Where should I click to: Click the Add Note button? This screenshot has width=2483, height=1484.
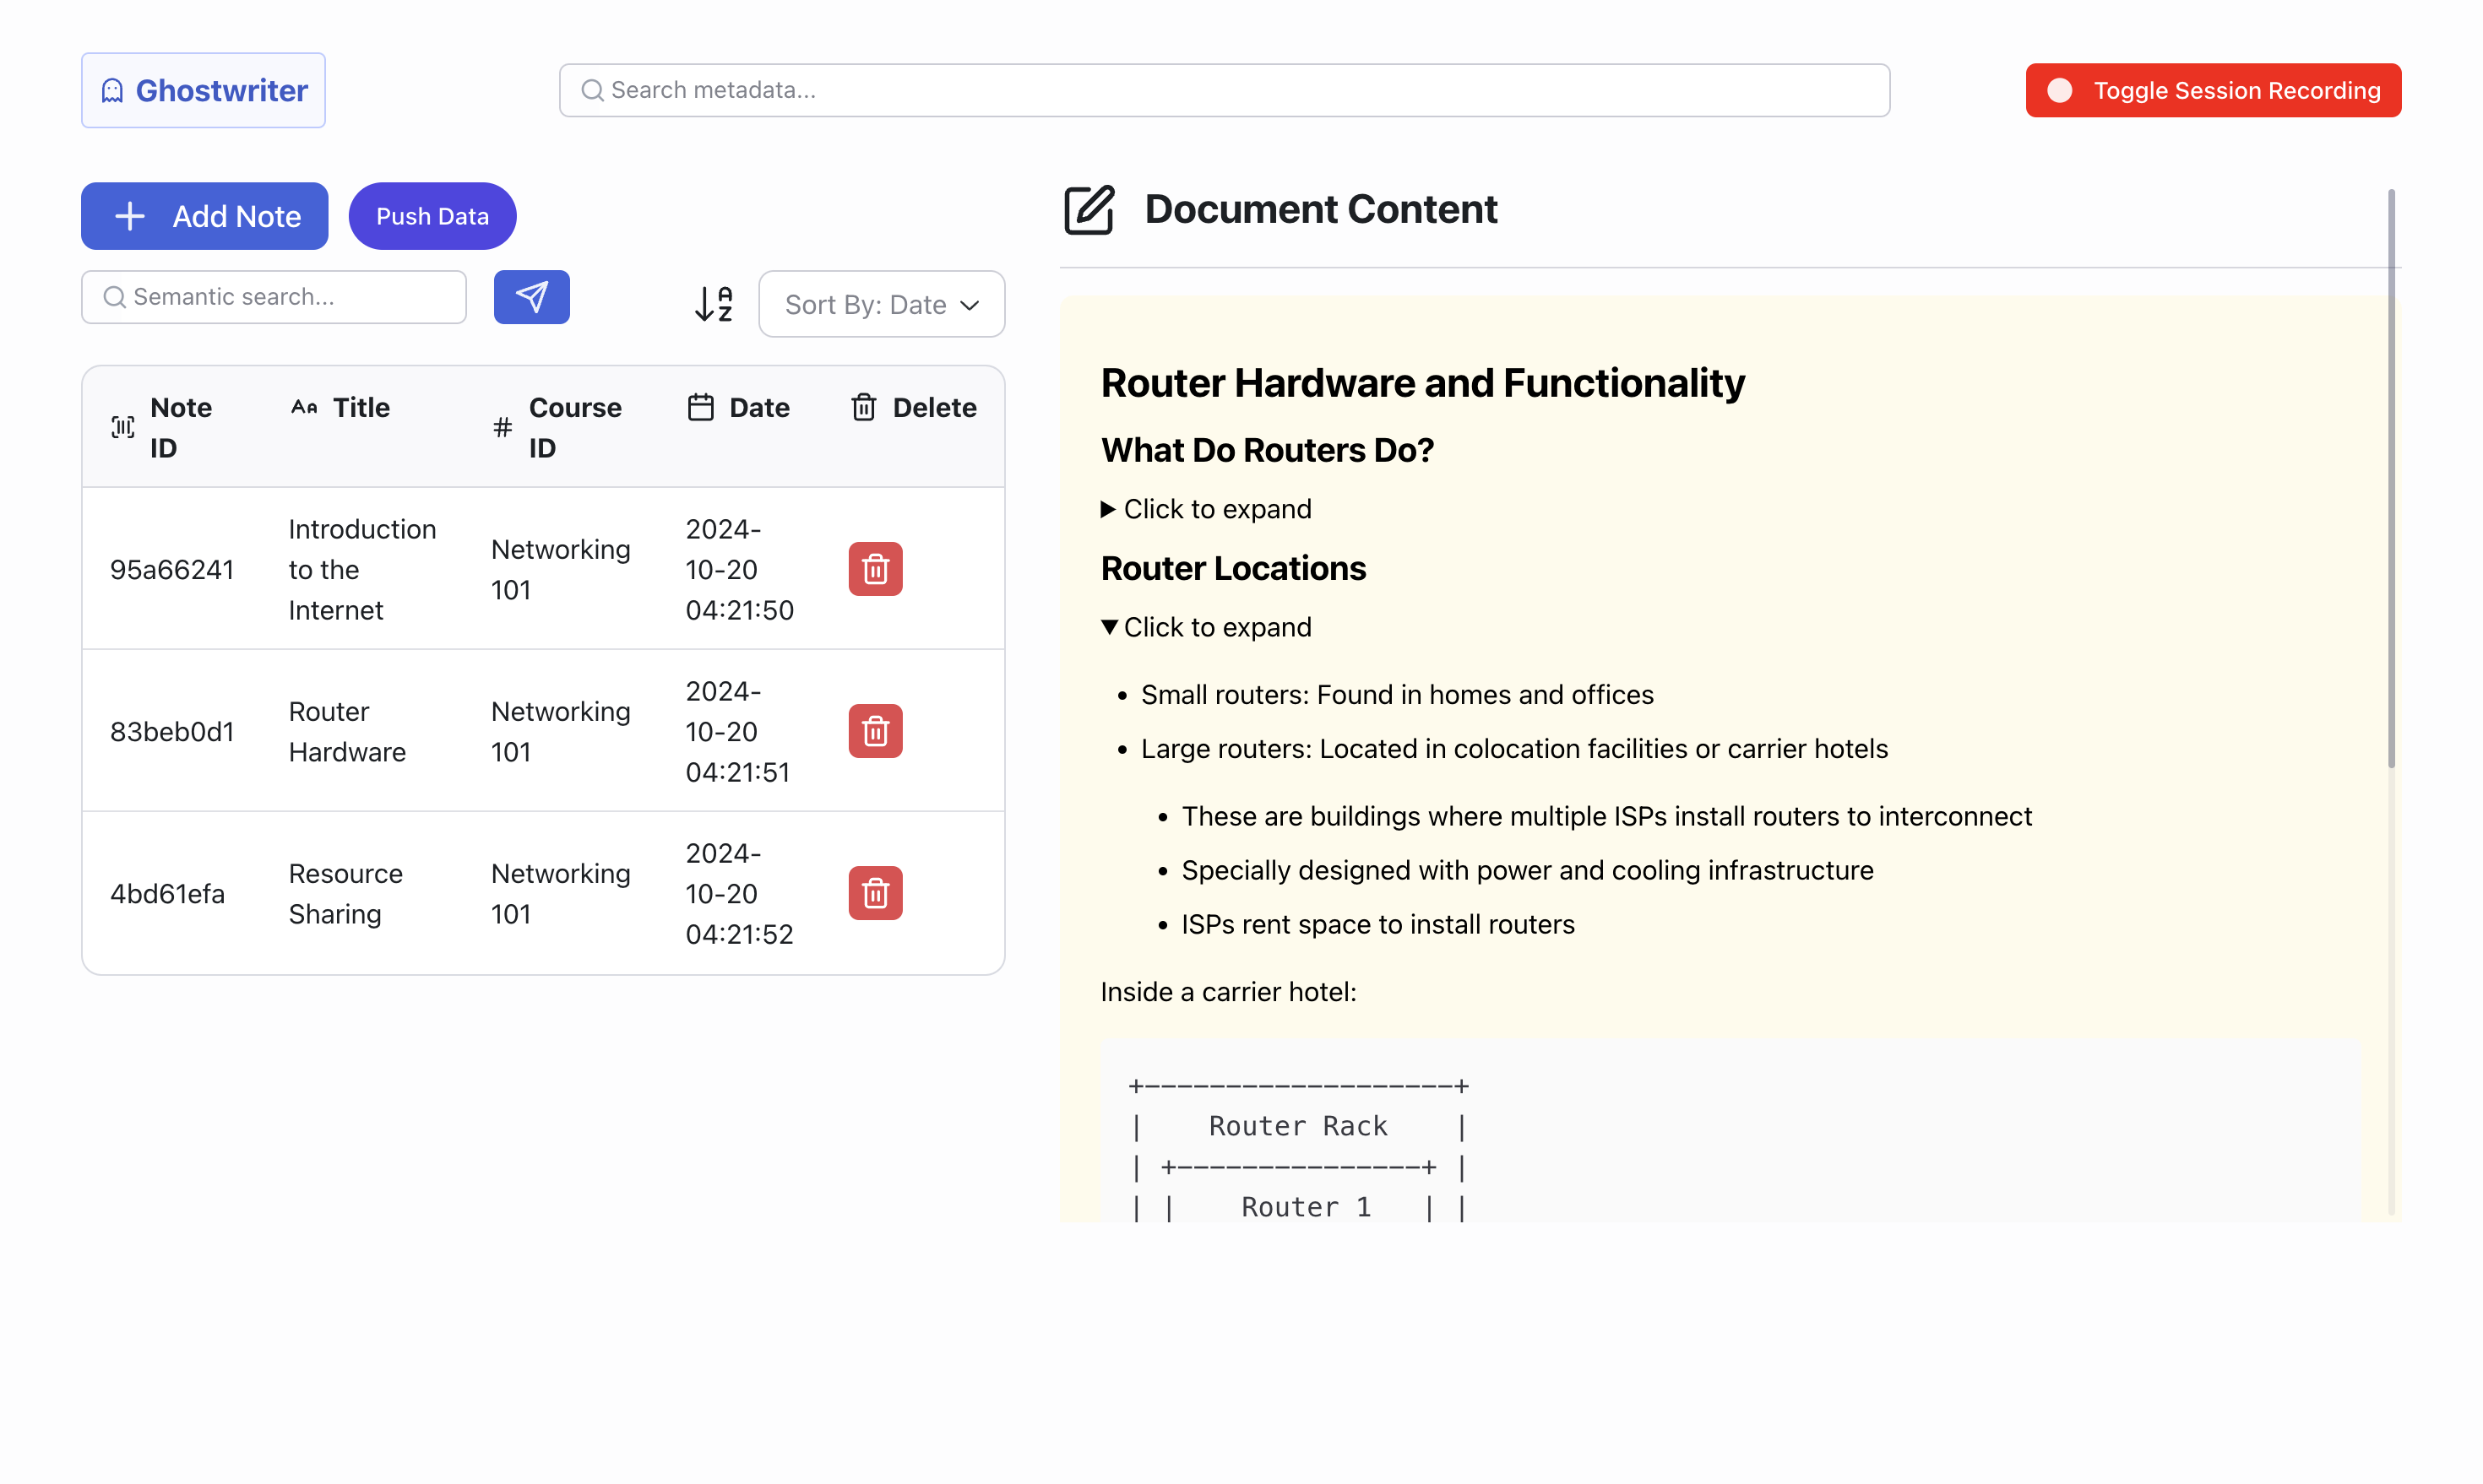[x=204, y=216]
